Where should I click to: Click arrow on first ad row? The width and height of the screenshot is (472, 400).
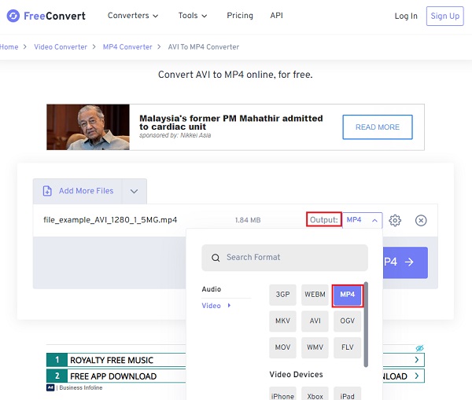point(417,360)
